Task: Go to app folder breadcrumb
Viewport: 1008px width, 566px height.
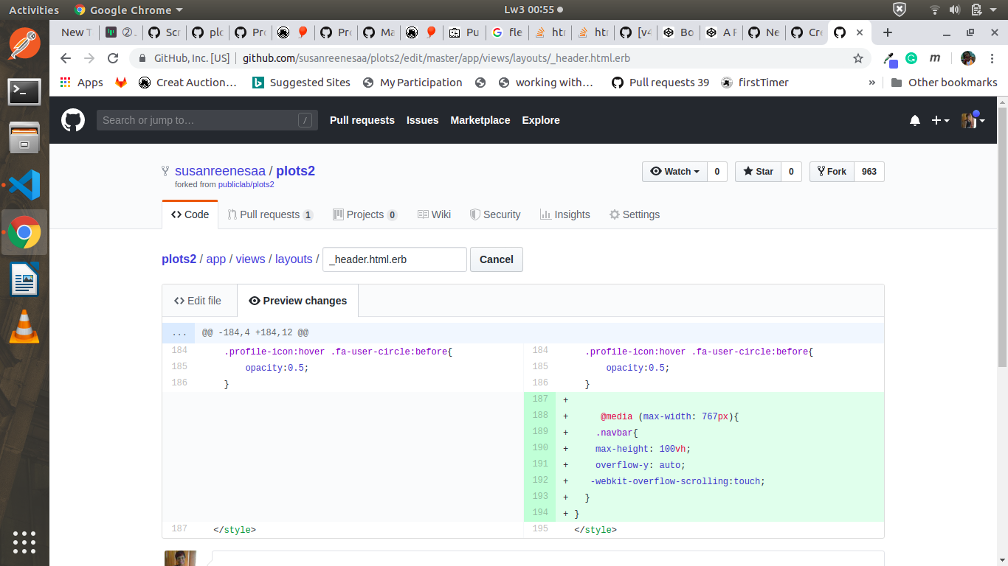Action: [216, 259]
